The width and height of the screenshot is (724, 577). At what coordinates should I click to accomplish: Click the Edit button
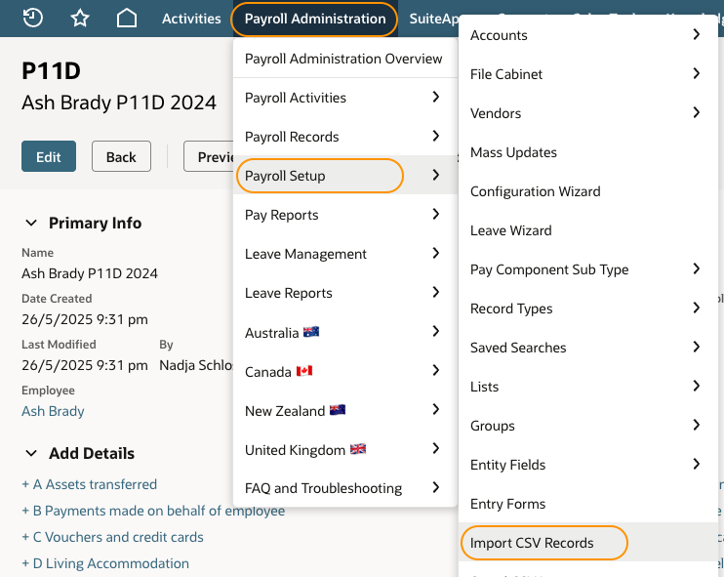pos(49,156)
